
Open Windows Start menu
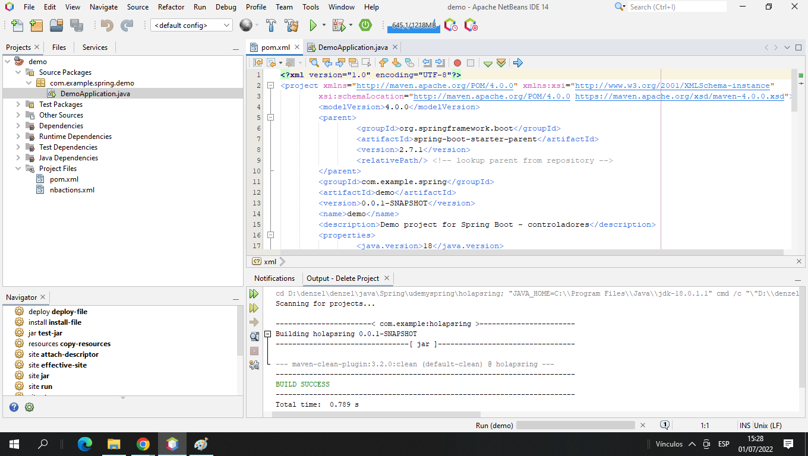(x=14, y=444)
